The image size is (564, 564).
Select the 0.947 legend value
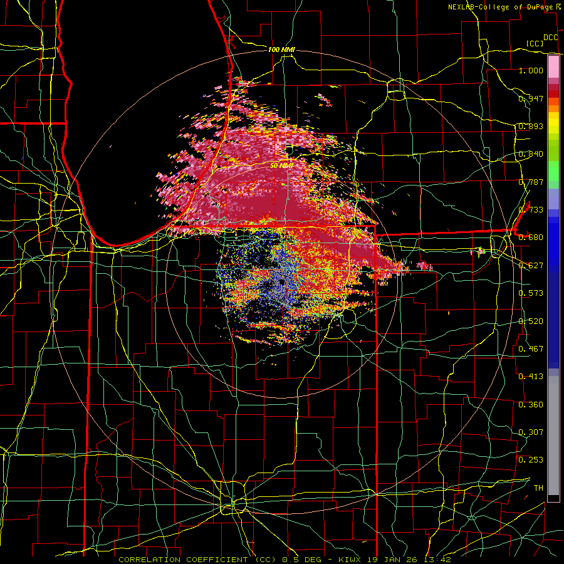click(531, 98)
